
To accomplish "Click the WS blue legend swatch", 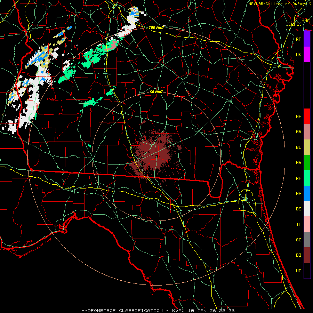I will coord(307,193).
